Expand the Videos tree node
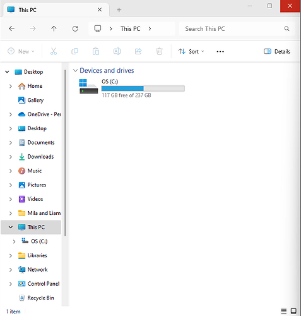The height and width of the screenshot is (316, 301). pos(11,199)
